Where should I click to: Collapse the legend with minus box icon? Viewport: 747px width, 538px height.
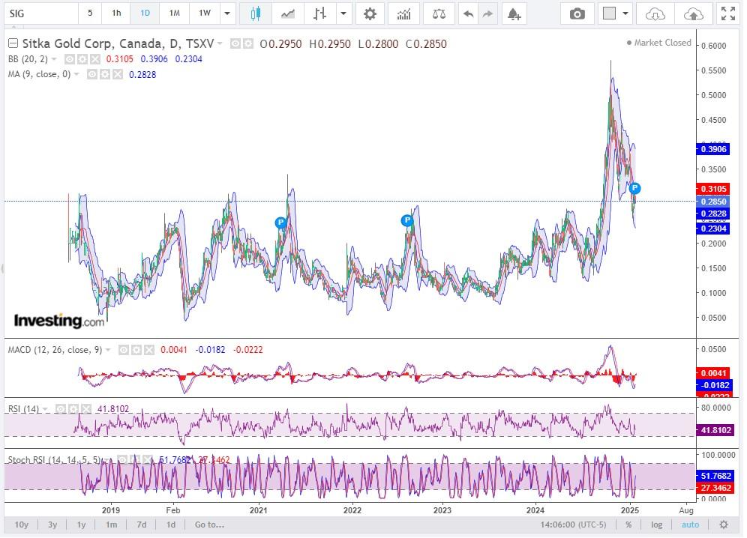click(13, 43)
